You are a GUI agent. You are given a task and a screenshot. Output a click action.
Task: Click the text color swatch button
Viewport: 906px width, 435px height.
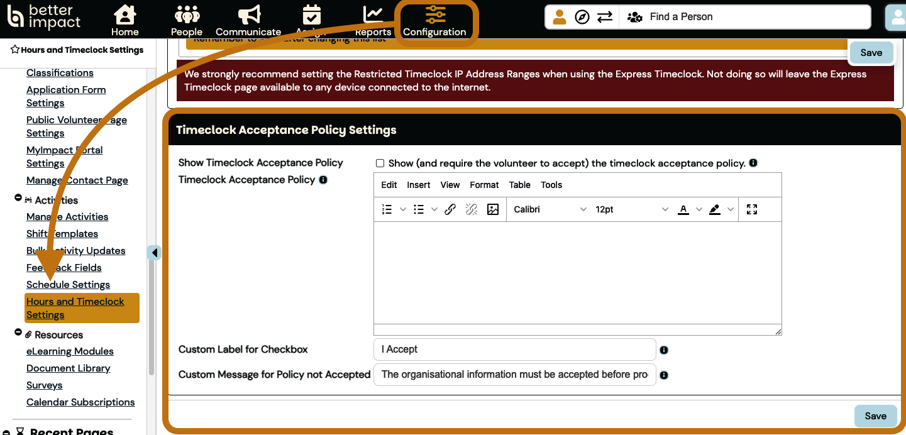(683, 210)
